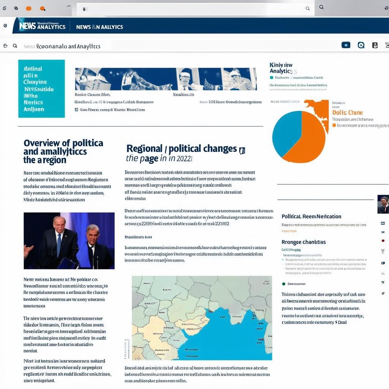The width and height of the screenshot is (389, 389).
Task: Open the "Overview of politica and analytics" headline
Action: [63, 151]
